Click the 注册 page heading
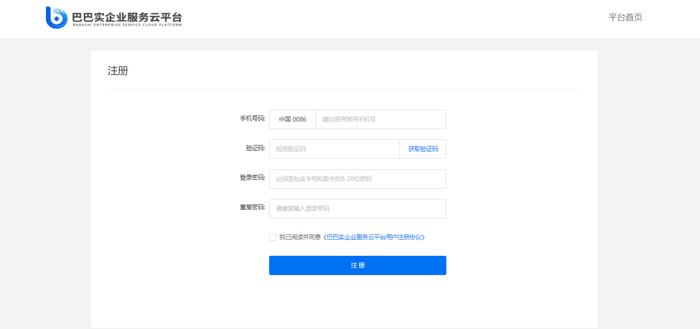 pos(118,71)
